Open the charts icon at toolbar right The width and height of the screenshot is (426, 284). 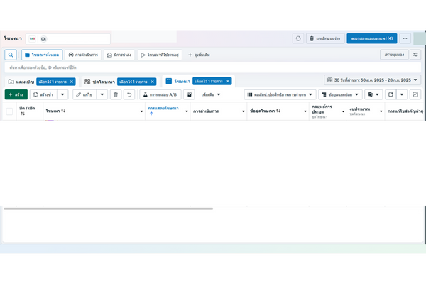click(x=415, y=94)
